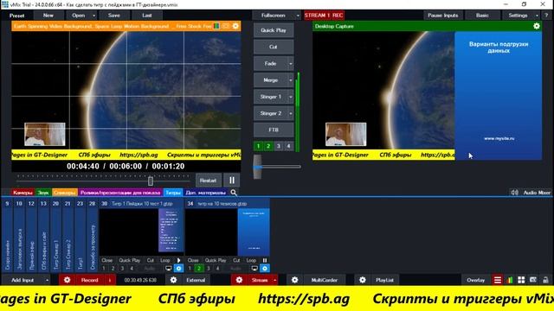554x311 pixels.
Task: Expand the Fade transition dropdown arrow
Action: [291, 63]
